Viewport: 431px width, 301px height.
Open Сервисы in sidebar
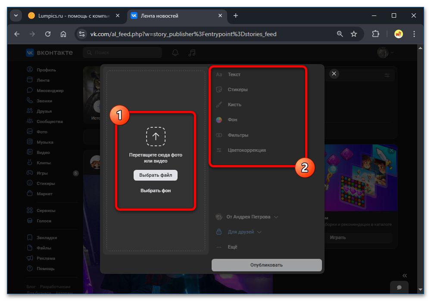click(41, 211)
